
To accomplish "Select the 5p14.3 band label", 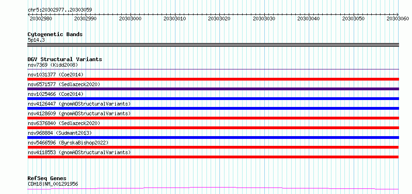I will point(36,40).
